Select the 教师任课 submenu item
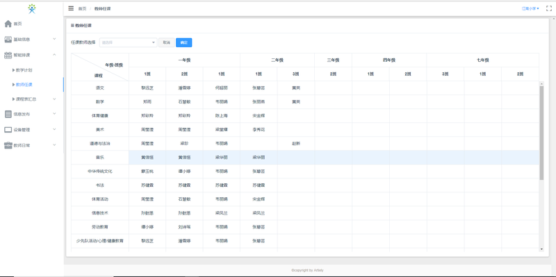 pyautogui.click(x=24, y=85)
